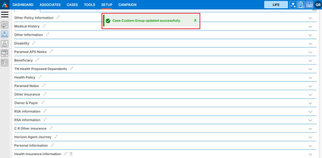Image resolution: width=322 pixels, height=158 pixels.
Task: Expand the Other Policy Information section
Action: tap(310, 18)
